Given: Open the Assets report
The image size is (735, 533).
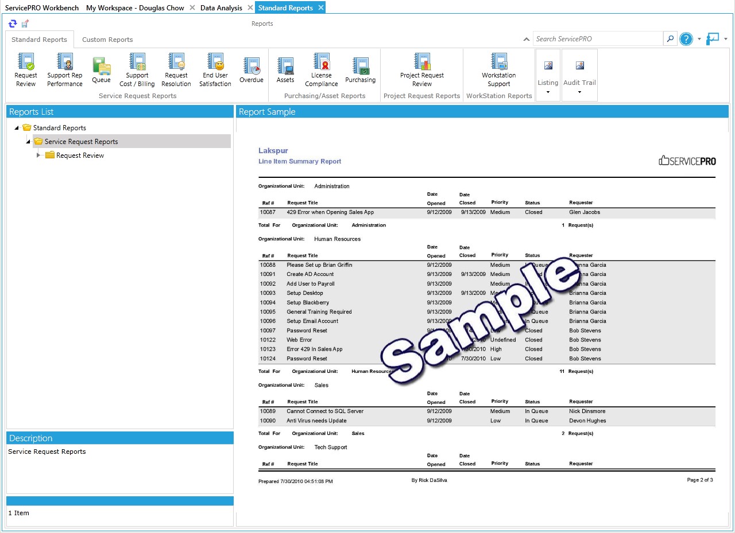Looking at the screenshot, I should pos(285,70).
